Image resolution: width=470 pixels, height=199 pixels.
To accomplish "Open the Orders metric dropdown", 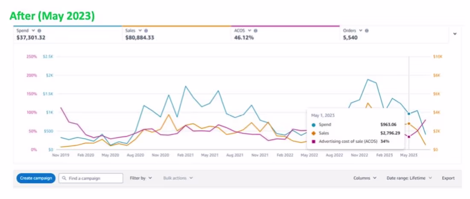I will (x=361, y=31).
